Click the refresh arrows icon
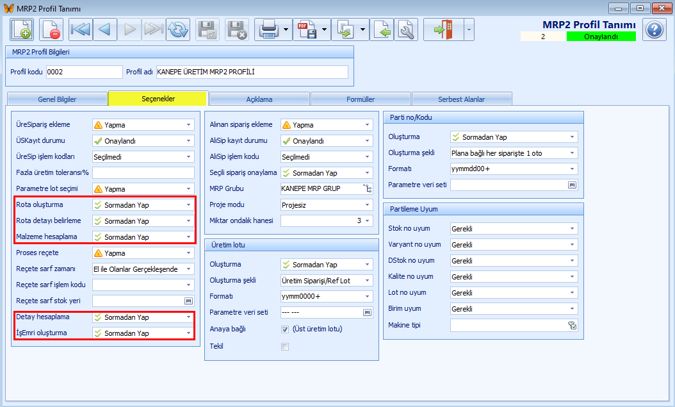675x407 pixels. [x=178, y=29]
